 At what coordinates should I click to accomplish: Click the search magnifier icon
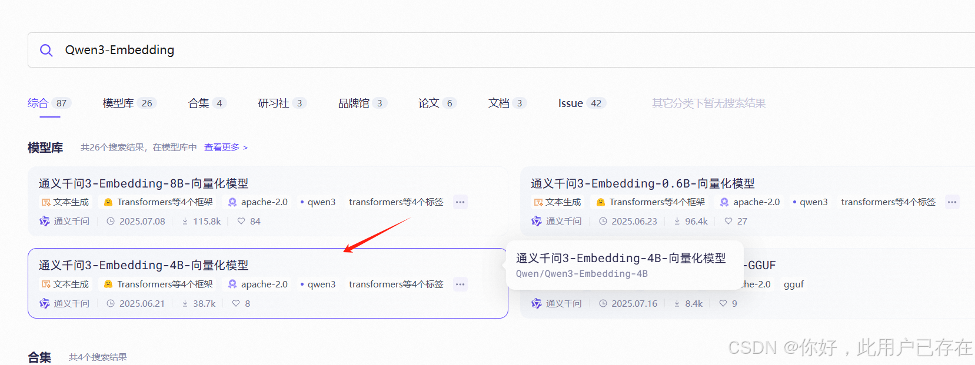46,50
